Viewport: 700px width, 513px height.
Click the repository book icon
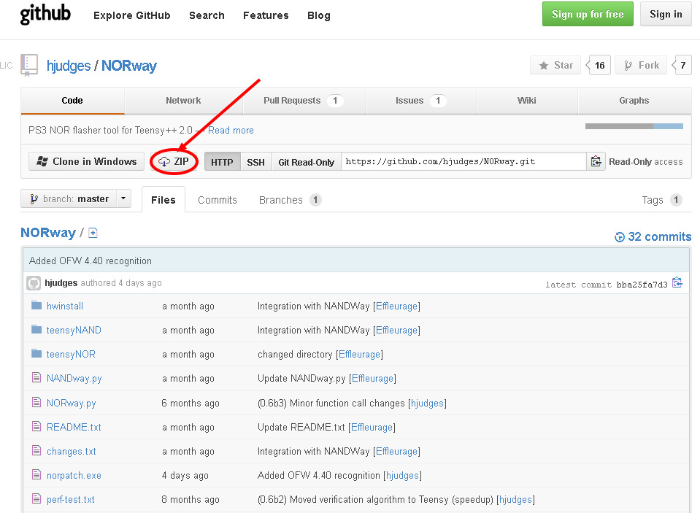click(29, 66)
